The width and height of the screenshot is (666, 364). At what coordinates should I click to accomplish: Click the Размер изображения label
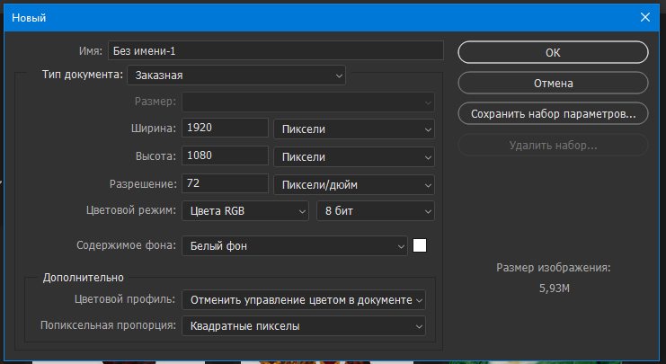pyautogui.click(x=554, y=268)
